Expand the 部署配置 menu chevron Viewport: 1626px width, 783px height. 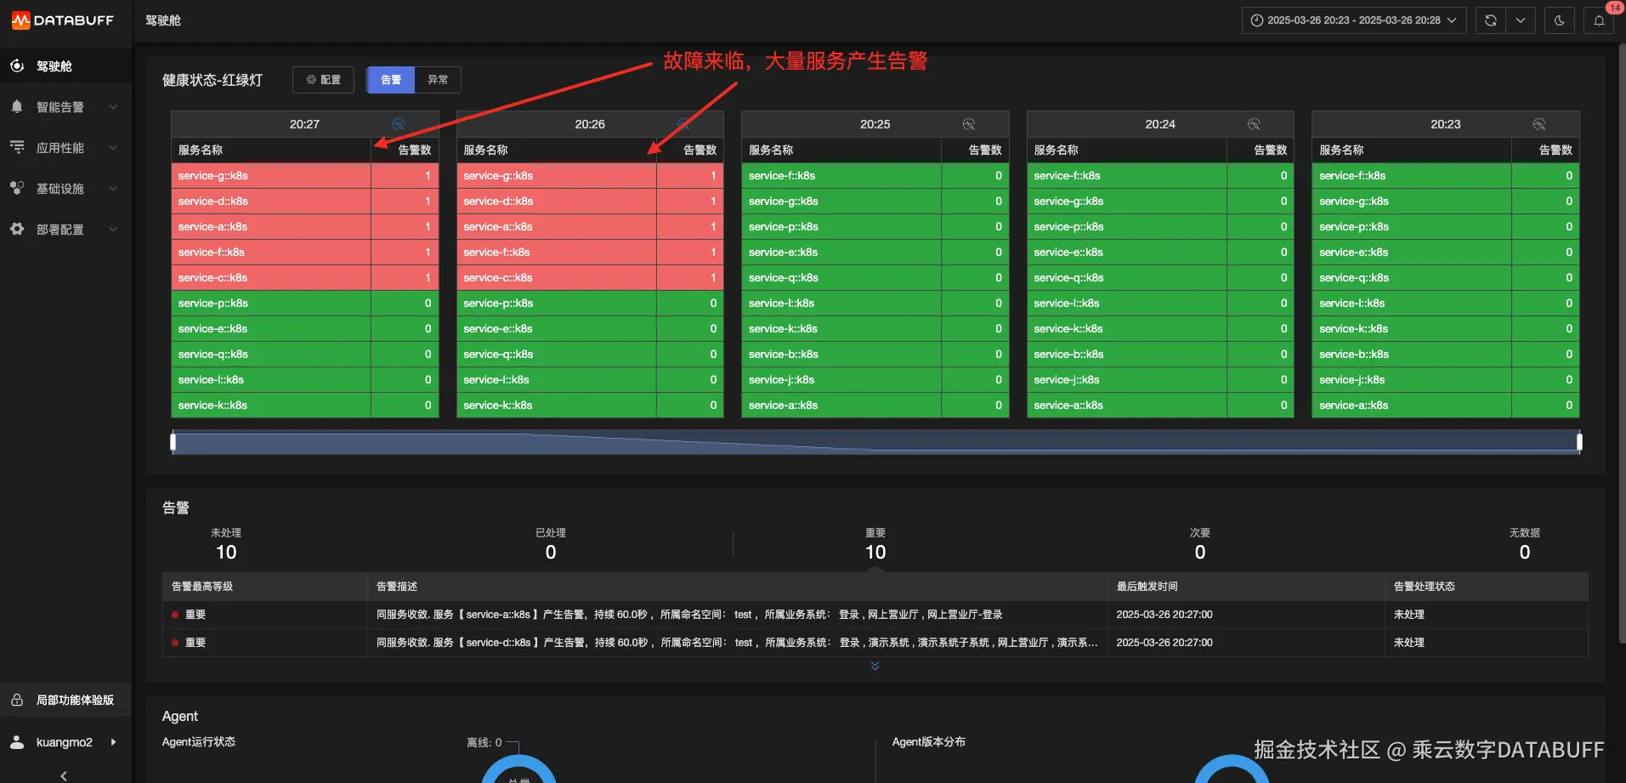pyautogui.click(x=113, y=230)
